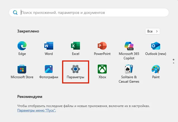Click the Рекомендуем section heading
The width and height of the screenshot is (178, 122).
click(30, 96)
